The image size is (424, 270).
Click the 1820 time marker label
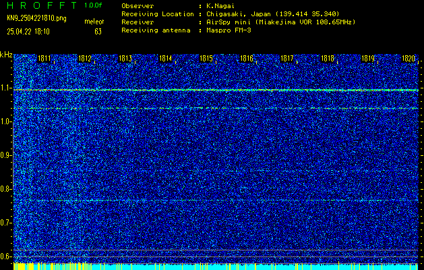(x=408, y=58)
